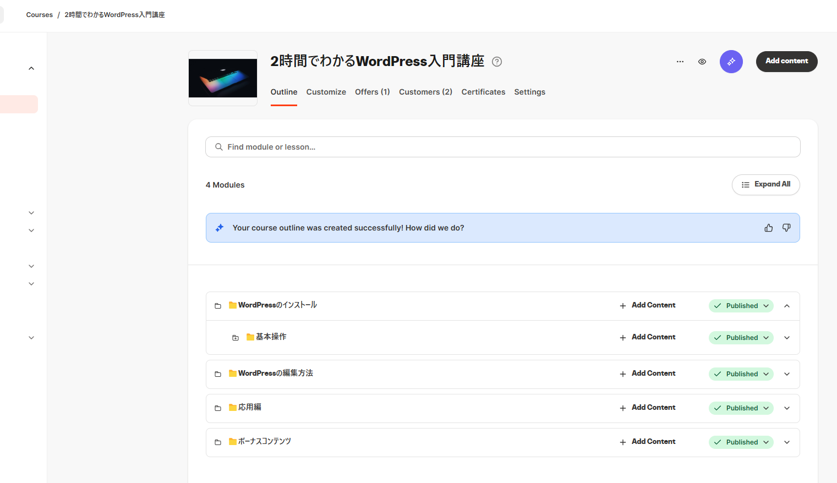Switch to the Outline tab
The width and height of the screenshot is (837, 483).
click(284, 92)
